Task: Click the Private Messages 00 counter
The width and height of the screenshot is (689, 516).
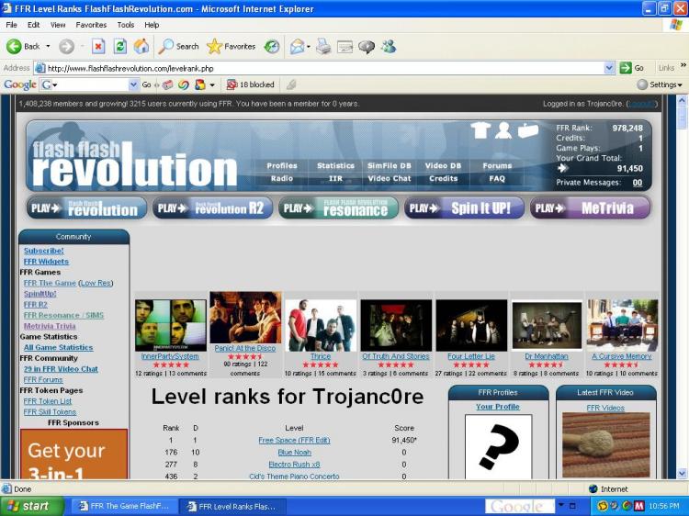Action: coord(638,182)
